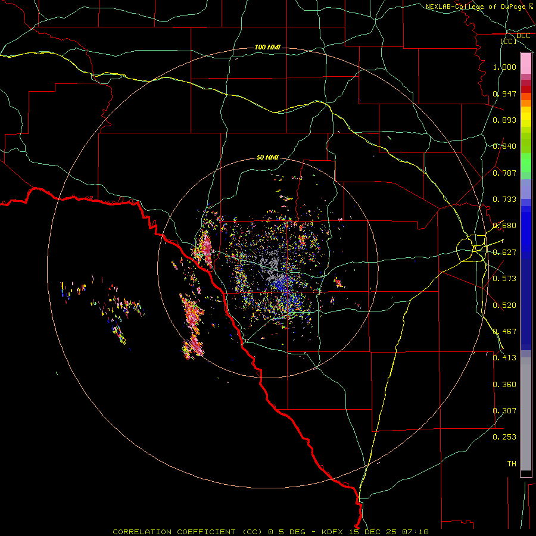
Task: Select the 0.733 legend value
Action: point(504,200)
